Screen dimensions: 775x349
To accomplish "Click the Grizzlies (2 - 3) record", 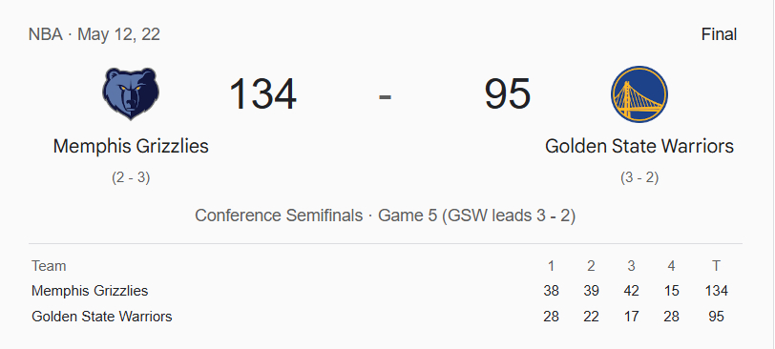I will pyautogui.click(x=131, y=177).
